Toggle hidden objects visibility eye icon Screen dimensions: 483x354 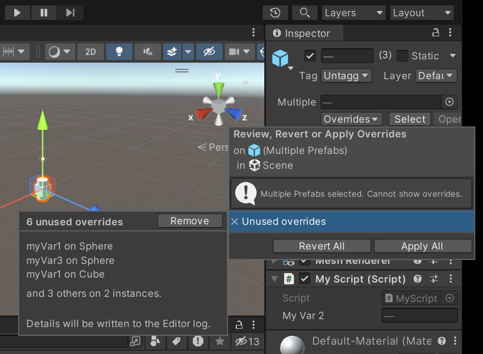pyautogui.click(x=209, y=52)
